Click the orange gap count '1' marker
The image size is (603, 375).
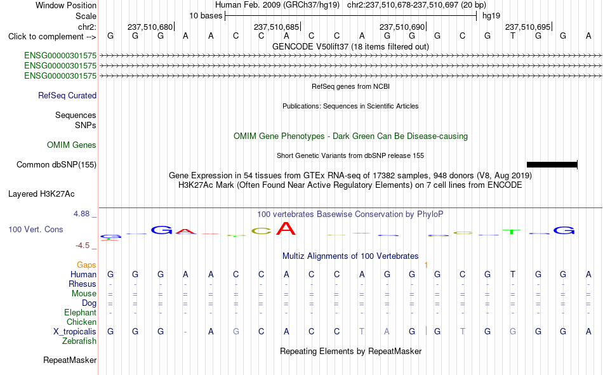coord(426,265)
